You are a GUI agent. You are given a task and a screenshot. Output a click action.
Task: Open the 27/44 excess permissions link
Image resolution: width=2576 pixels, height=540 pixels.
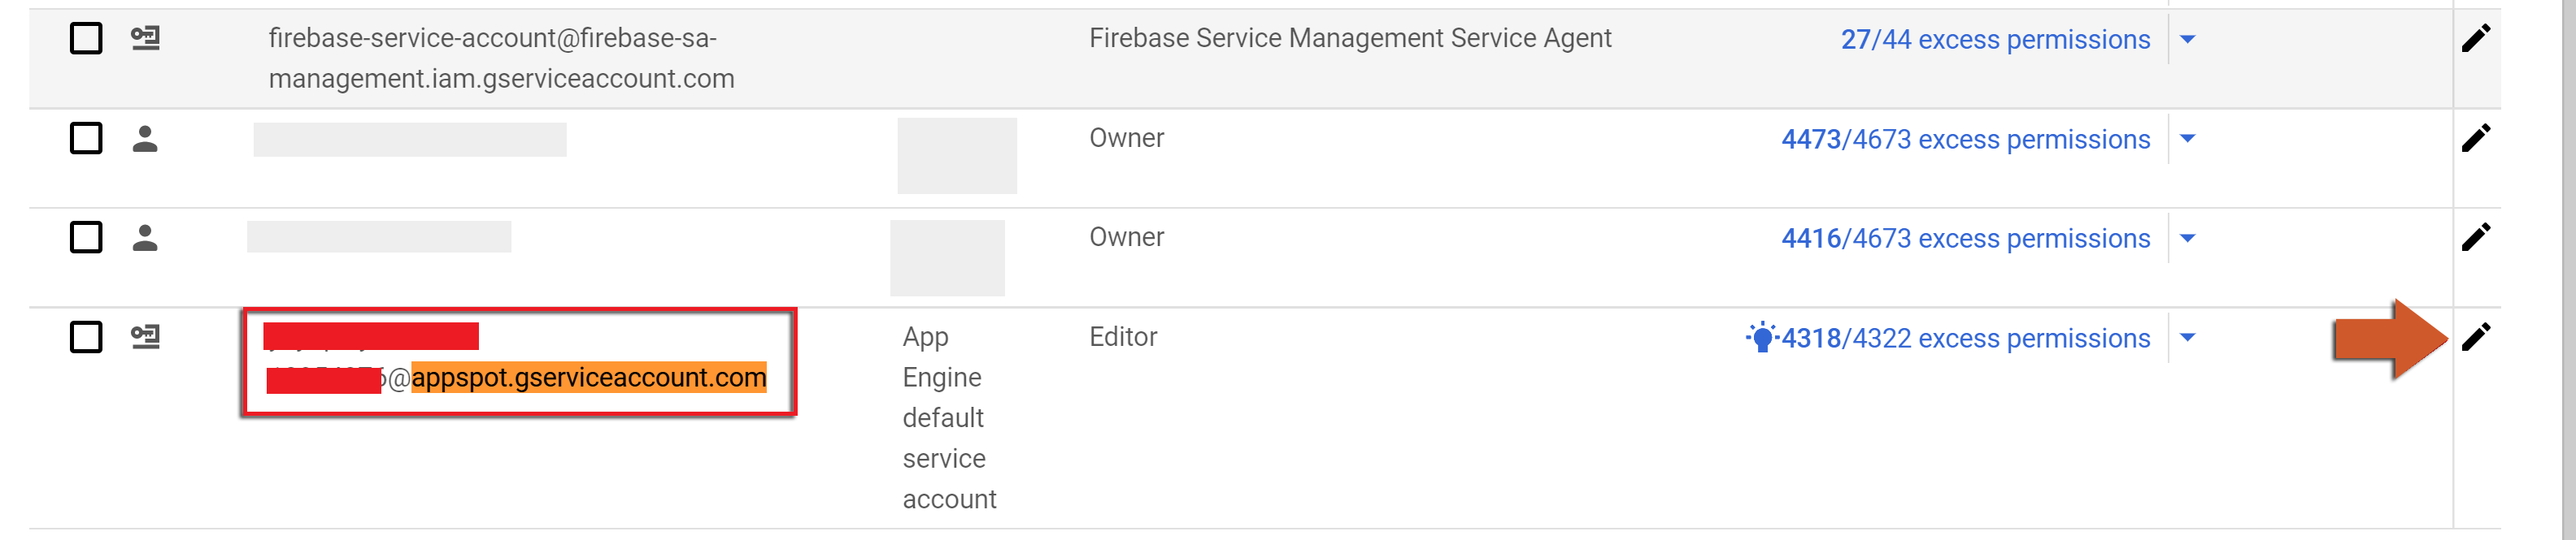pos(1995,40)
